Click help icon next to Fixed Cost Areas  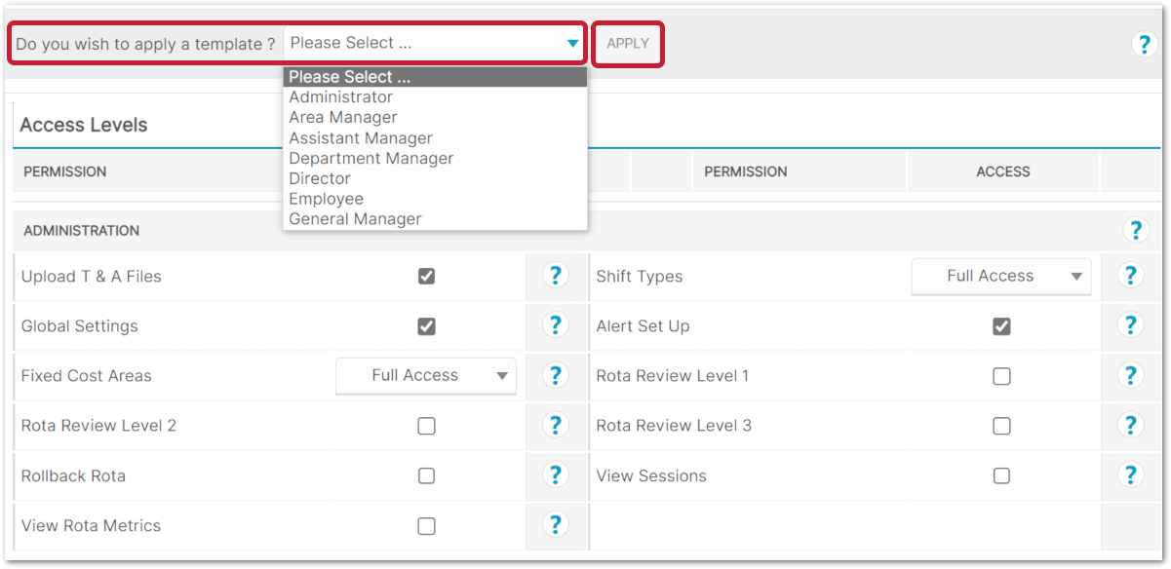click(555, 375)
